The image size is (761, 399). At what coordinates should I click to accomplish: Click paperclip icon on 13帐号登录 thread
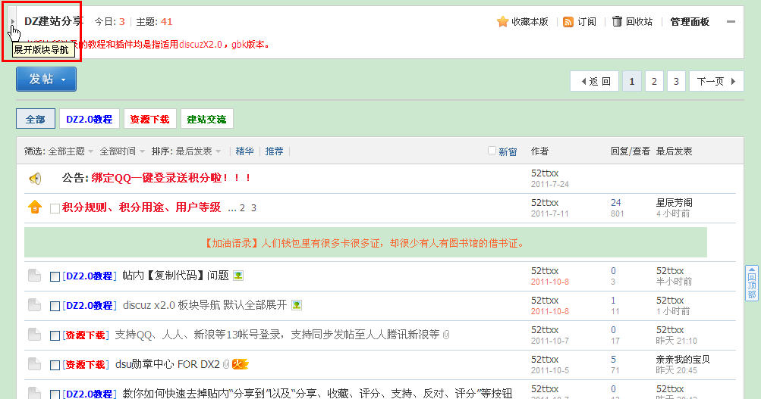[446, 335]
